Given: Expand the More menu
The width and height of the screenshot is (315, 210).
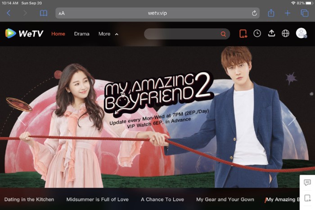Looking at the screenshot, I should [108, 34].
